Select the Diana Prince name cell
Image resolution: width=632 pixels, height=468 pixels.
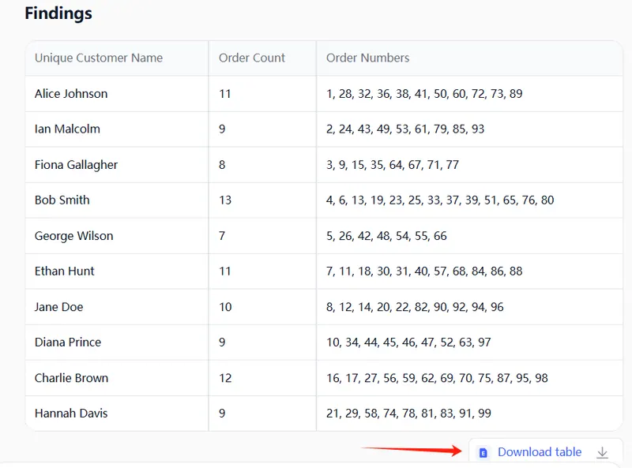click(68, 343)
